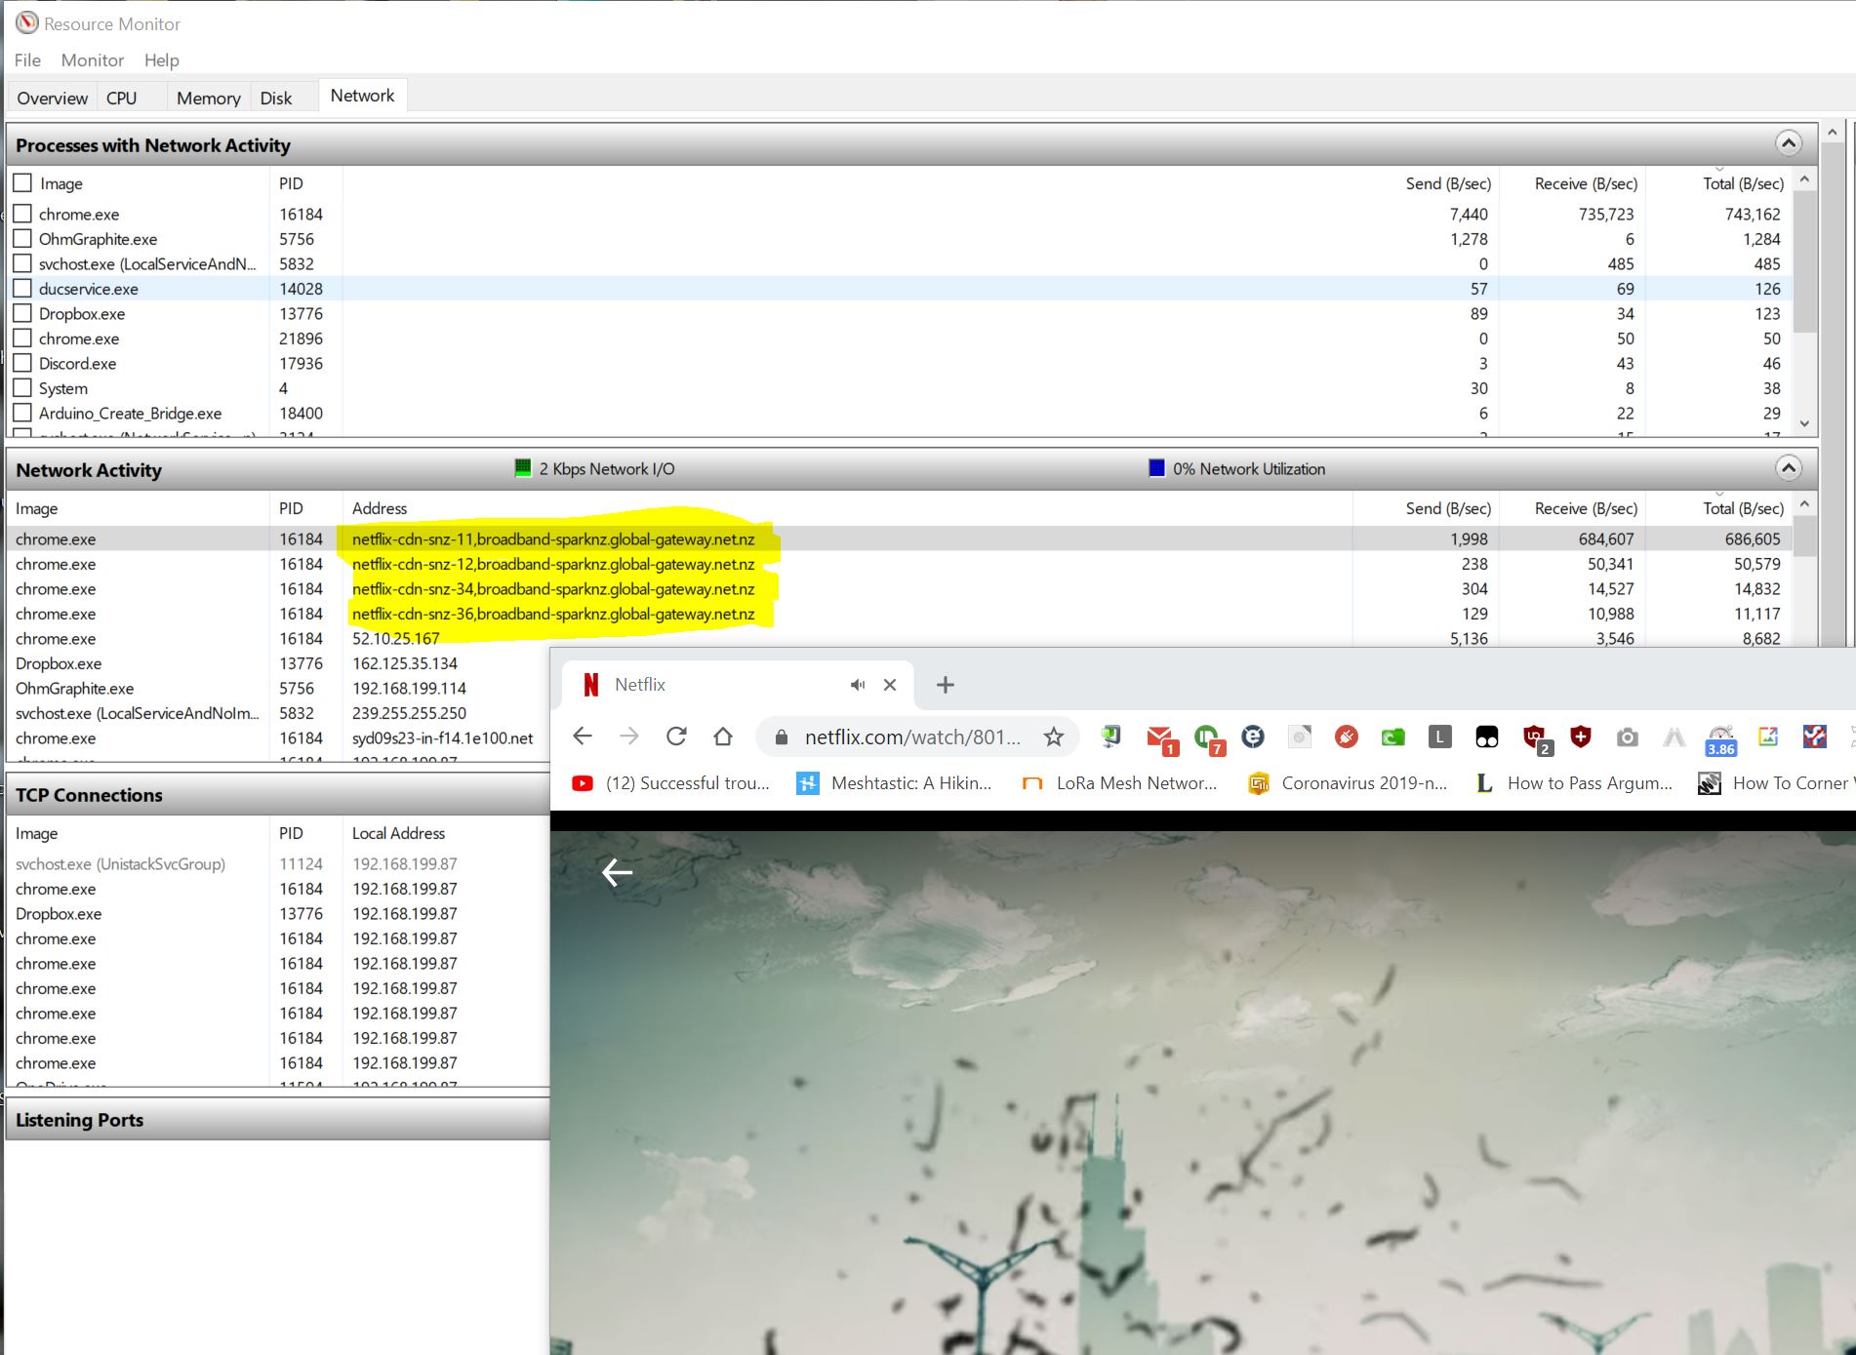Check svchost.exe LocalServiceAndN process box
This screenshot has width=1856, height=1355.
click(22, 263)
